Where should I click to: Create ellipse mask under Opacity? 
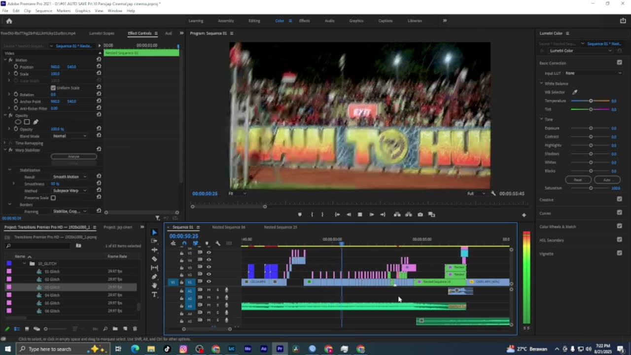pos(18,122)
